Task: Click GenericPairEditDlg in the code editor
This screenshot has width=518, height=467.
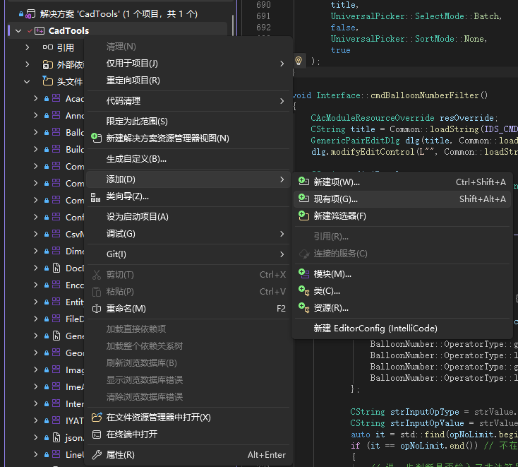Action: coord(355,141)
